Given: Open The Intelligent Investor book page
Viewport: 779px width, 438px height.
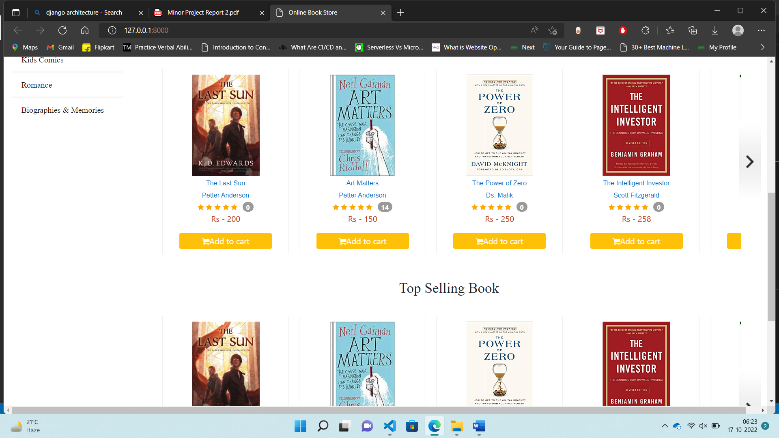Looking at the screenshot, I should tap(636, 183).
